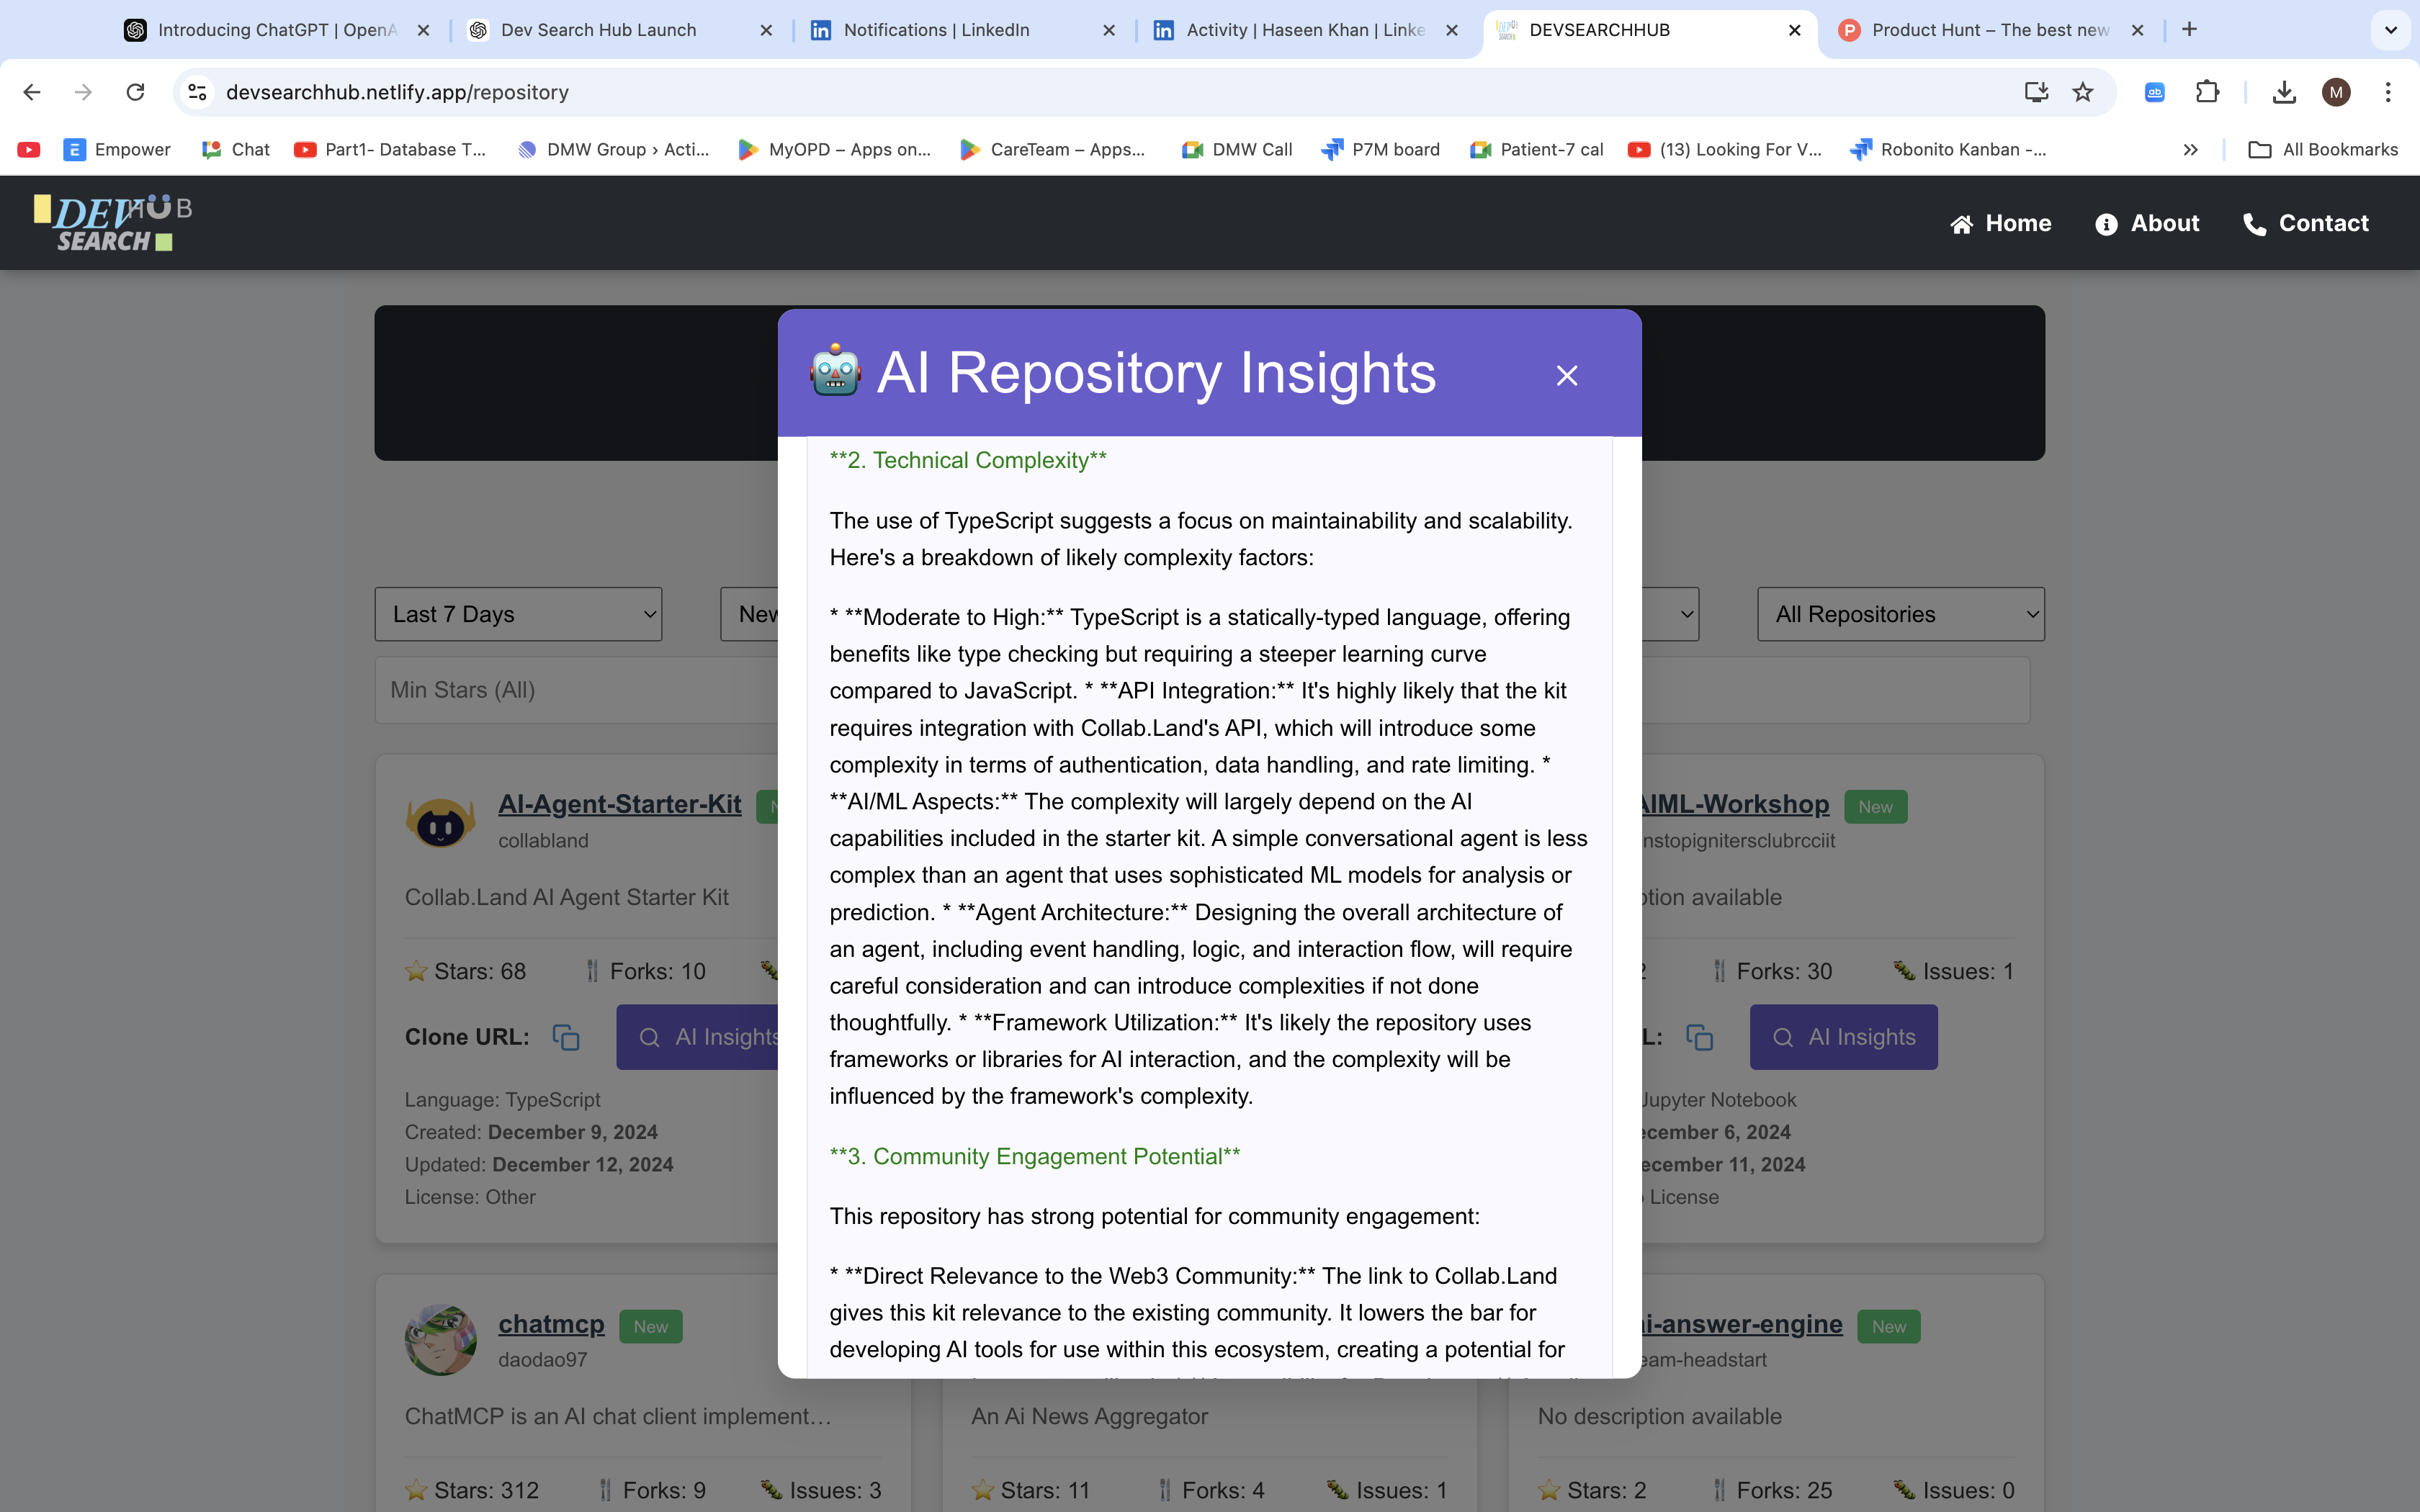2420x1512 pixels.
Task: Open the Contact nav link
Action: (x=2305, y=223)
